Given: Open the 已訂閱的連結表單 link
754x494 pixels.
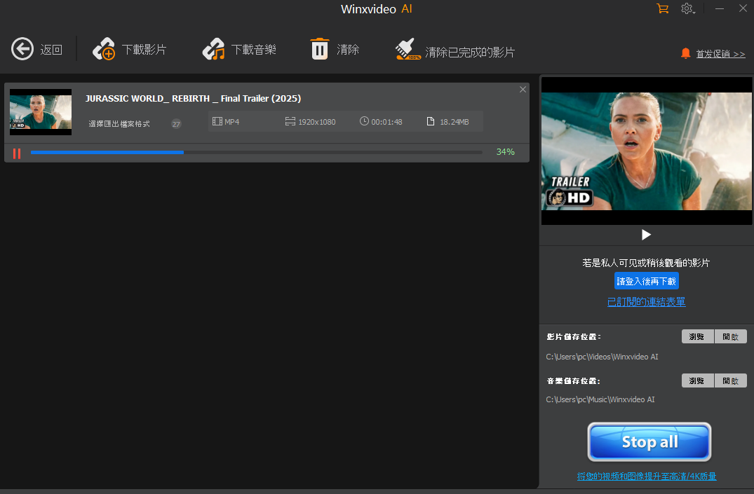Looking at the screenshot, I should [x=646, y=302].
